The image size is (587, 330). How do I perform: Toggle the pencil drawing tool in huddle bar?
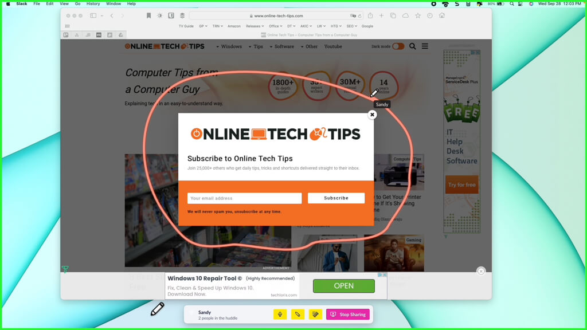(298, 315)
